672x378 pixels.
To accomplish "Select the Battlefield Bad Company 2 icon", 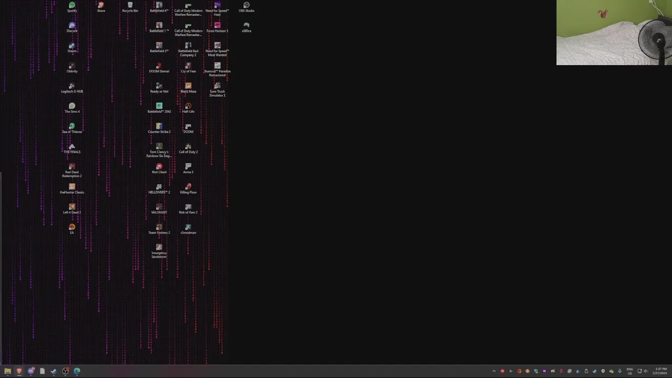I will point(188,49).
